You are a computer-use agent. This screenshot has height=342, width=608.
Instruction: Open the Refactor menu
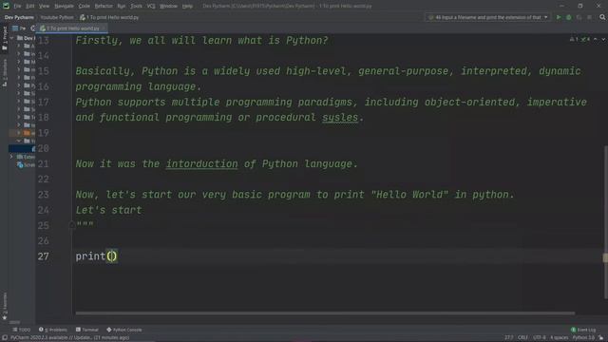click(x=104, y=6)
